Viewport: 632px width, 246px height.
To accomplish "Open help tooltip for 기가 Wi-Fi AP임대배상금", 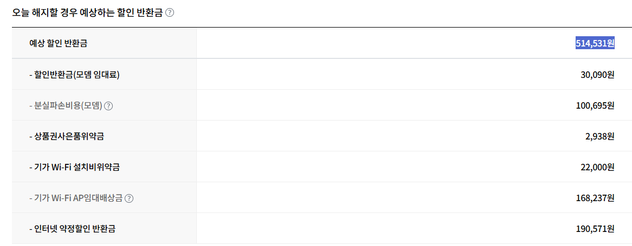I will [129, 198].
